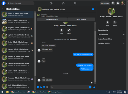Attach a photo in composer
This screenshot has width=128, height=94.
click(x=41, y=87)
